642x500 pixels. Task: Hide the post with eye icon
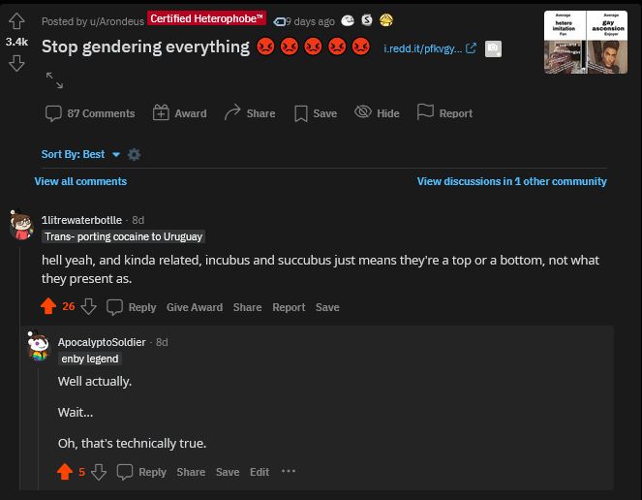(x=377, y=112)
